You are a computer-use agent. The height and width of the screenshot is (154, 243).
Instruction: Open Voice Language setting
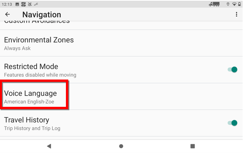click(121, 97)
